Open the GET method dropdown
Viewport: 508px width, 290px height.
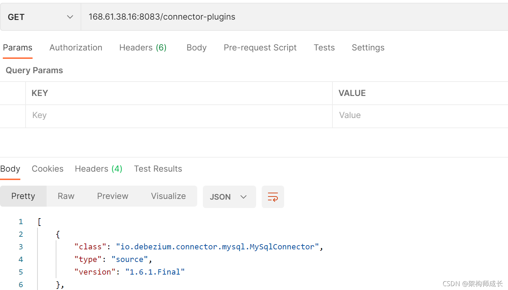click(40, 17)
